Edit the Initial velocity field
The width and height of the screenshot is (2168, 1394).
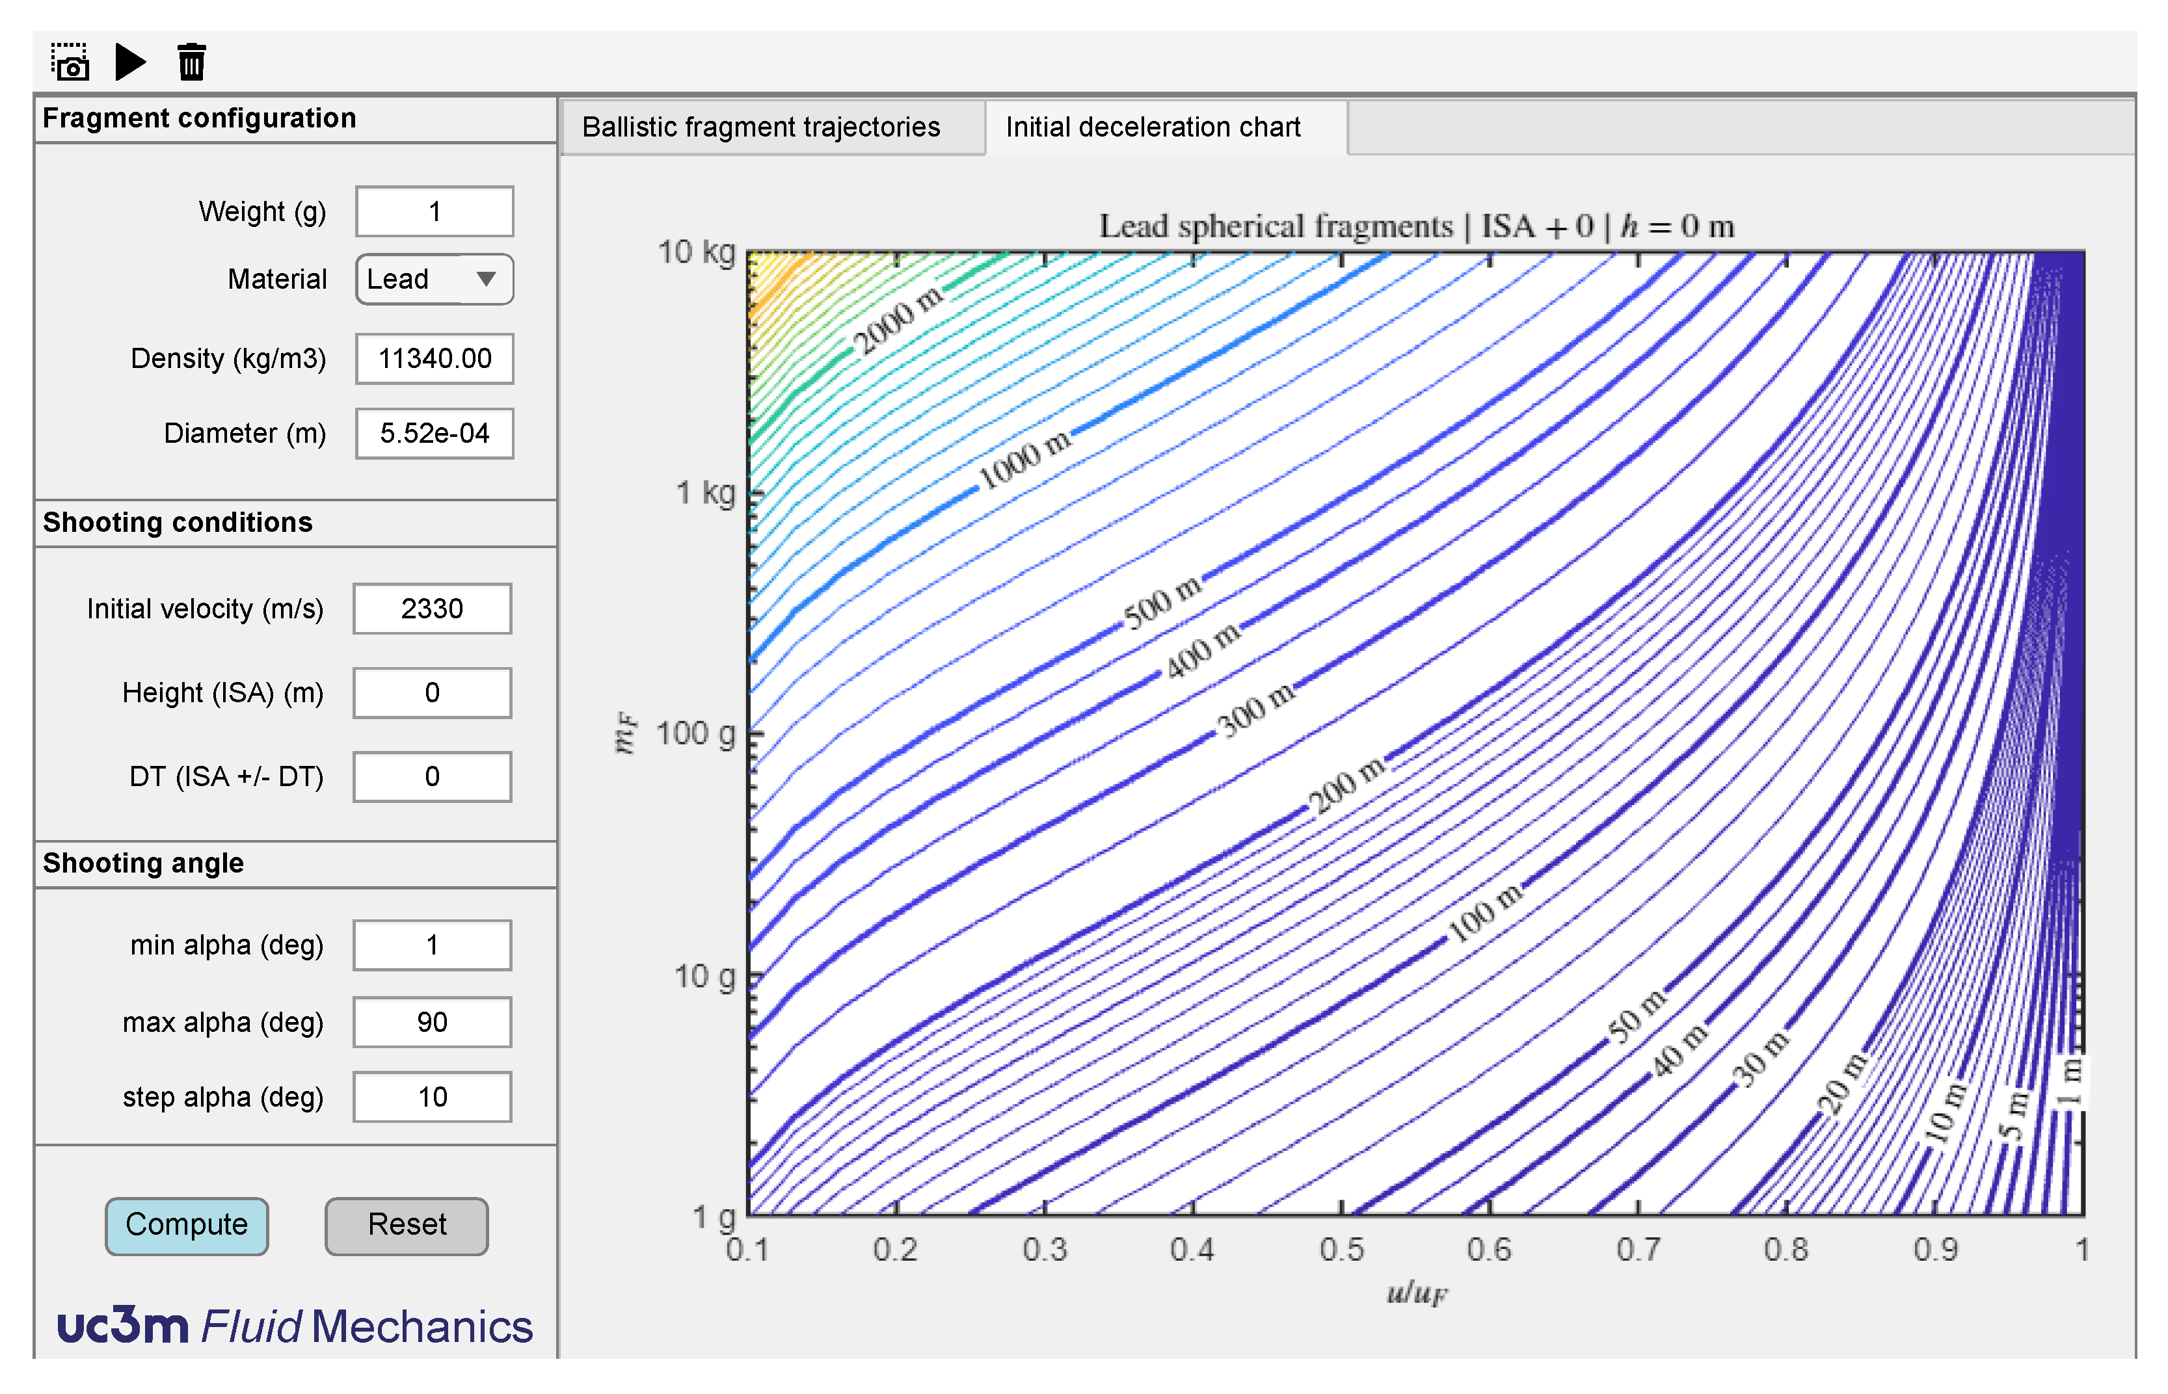432,609
